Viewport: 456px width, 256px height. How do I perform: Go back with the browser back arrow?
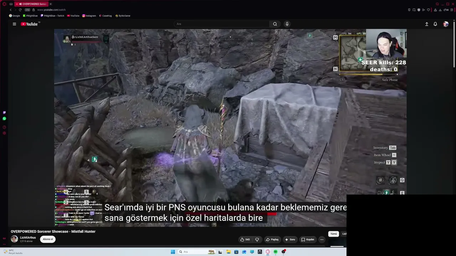click(x=10, y=10)
